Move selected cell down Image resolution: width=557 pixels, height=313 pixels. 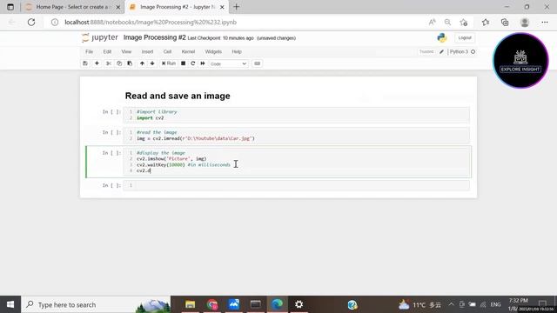152,63
